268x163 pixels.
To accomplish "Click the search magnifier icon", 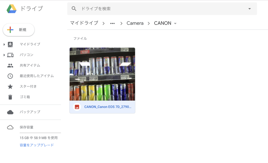I will (74, 8).
